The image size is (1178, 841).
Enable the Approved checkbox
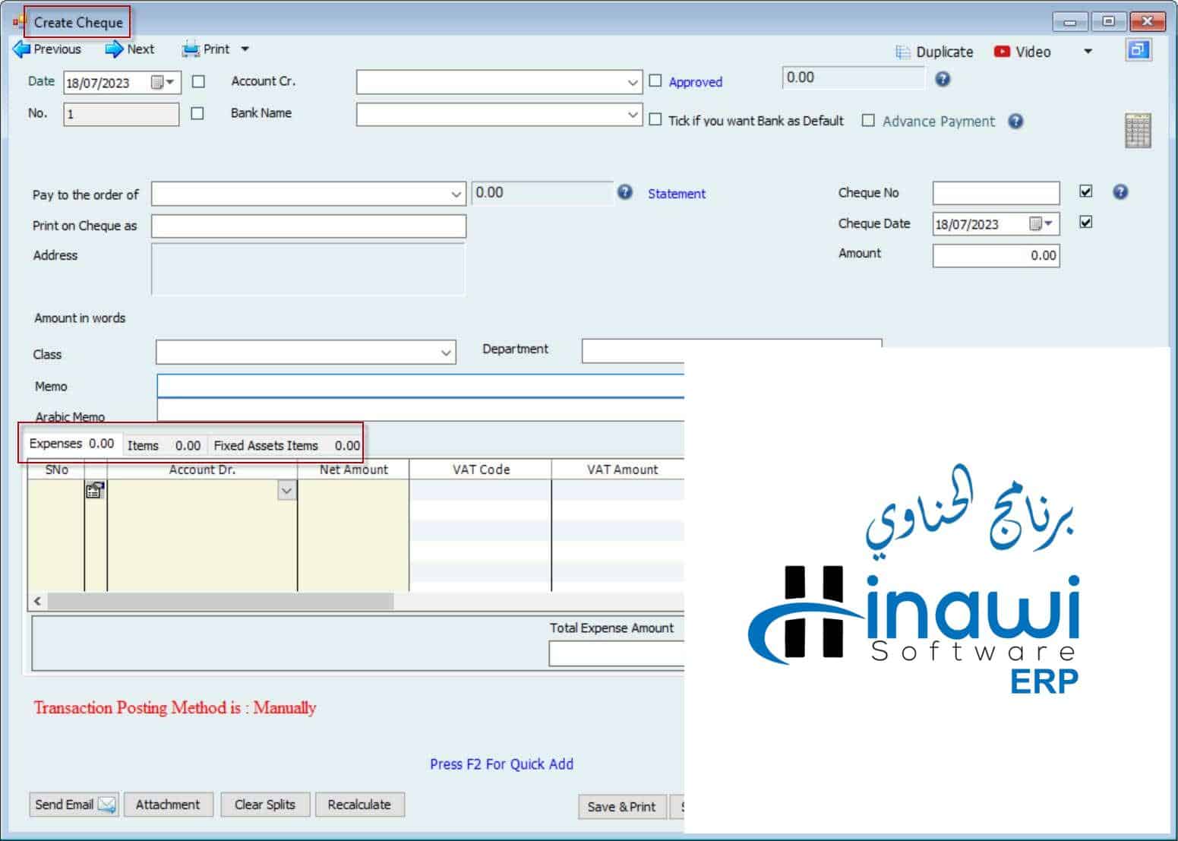[x=655, y=81]
